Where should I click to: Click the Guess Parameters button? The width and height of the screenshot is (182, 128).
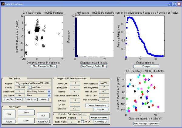tap(97, 106)
